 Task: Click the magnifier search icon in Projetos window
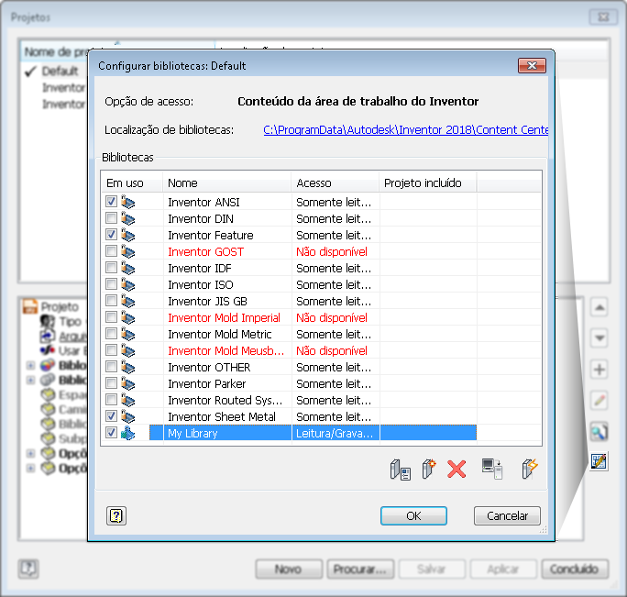599,432
